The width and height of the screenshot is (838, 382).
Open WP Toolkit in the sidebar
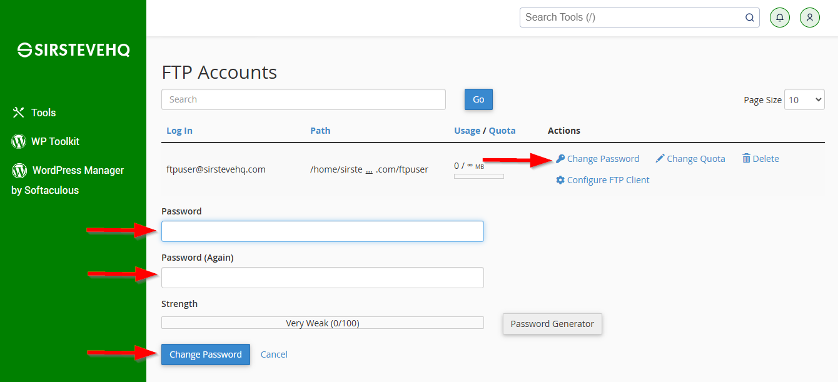55,141
